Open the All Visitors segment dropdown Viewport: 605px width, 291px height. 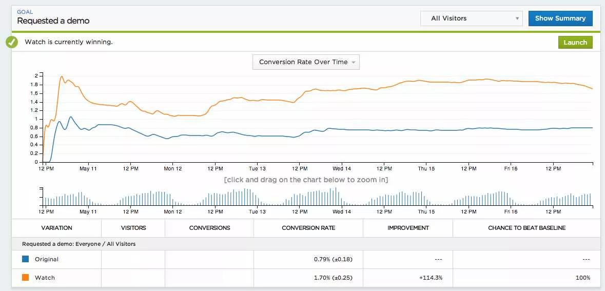pos(471,18)
